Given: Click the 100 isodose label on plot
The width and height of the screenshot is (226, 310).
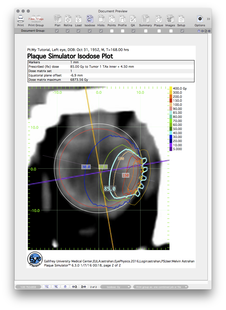Looking at the screenshot, I should click(121, 159).
